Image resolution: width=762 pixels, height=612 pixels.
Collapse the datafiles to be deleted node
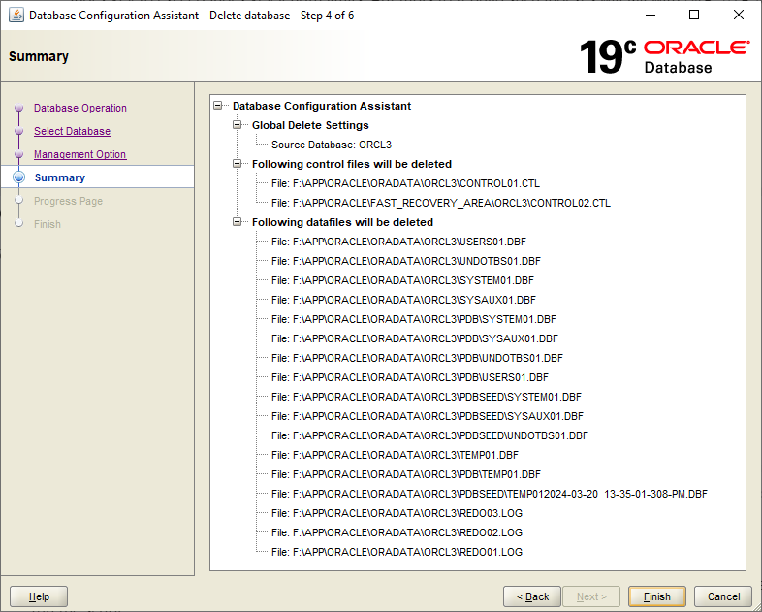point(238,222)
